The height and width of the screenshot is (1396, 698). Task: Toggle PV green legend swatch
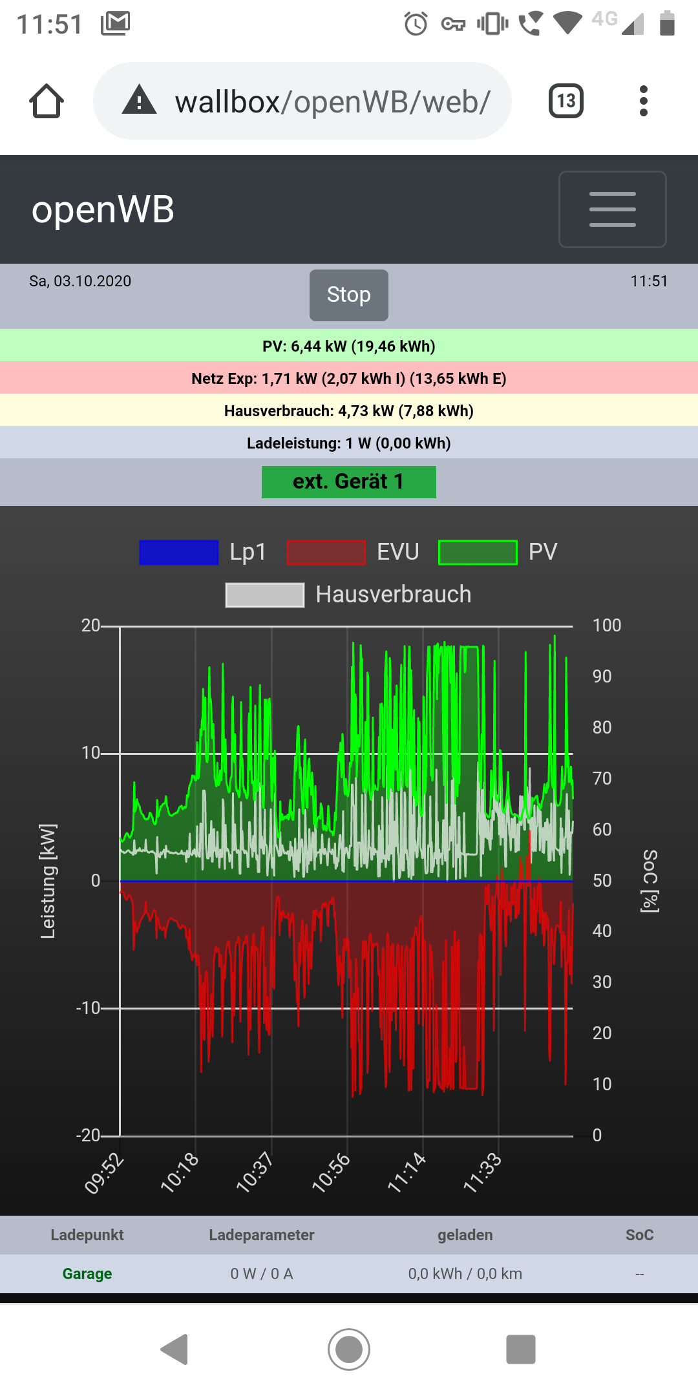[478, 553]
